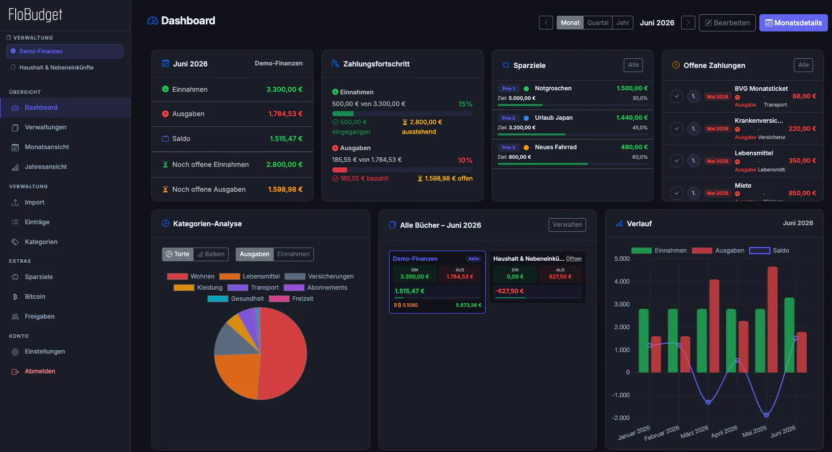Select the Balken chart view
The image size is (832, 452).
point(211,254)
